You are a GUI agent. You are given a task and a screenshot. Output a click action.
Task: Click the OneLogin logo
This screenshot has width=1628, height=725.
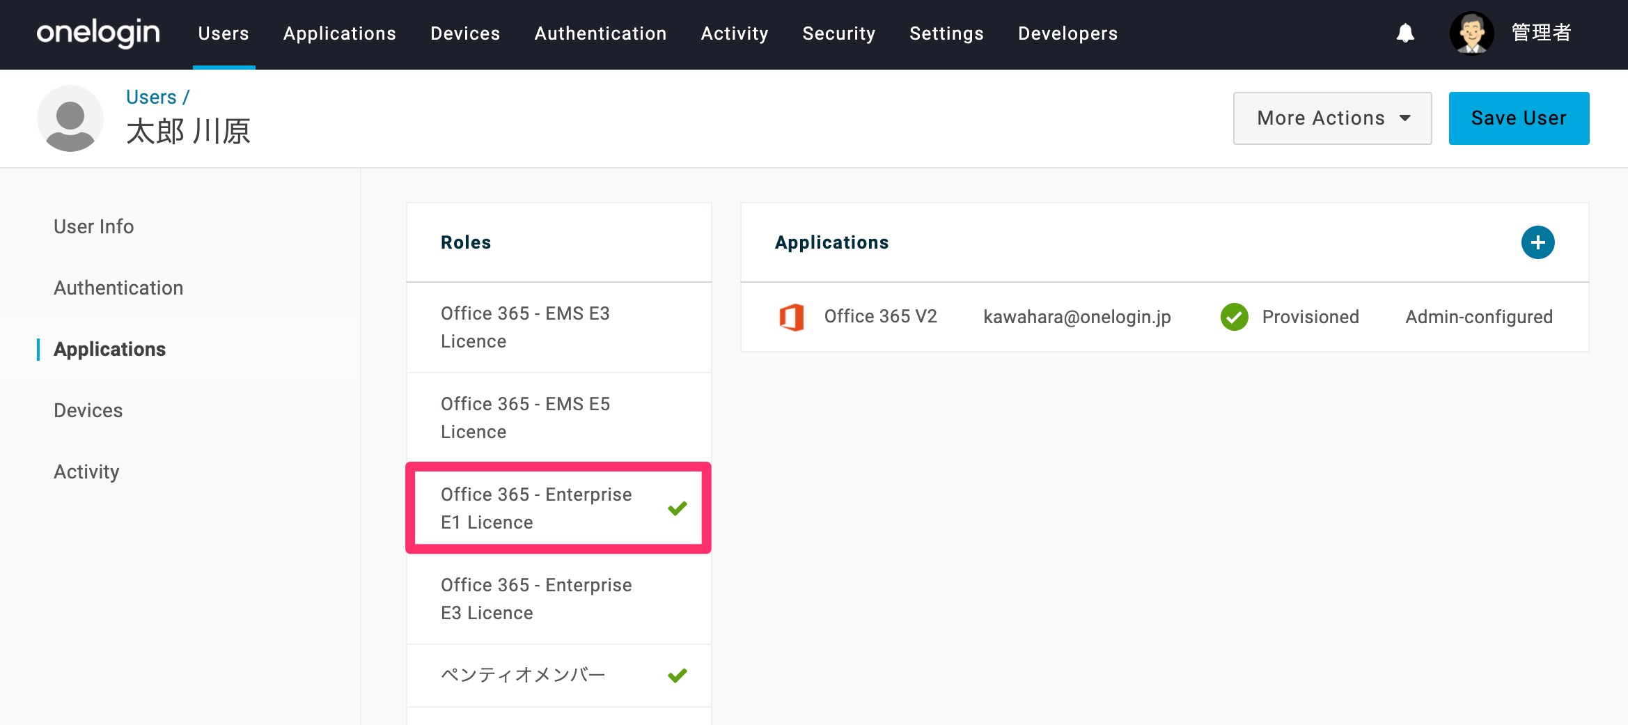tap(98, 33)
